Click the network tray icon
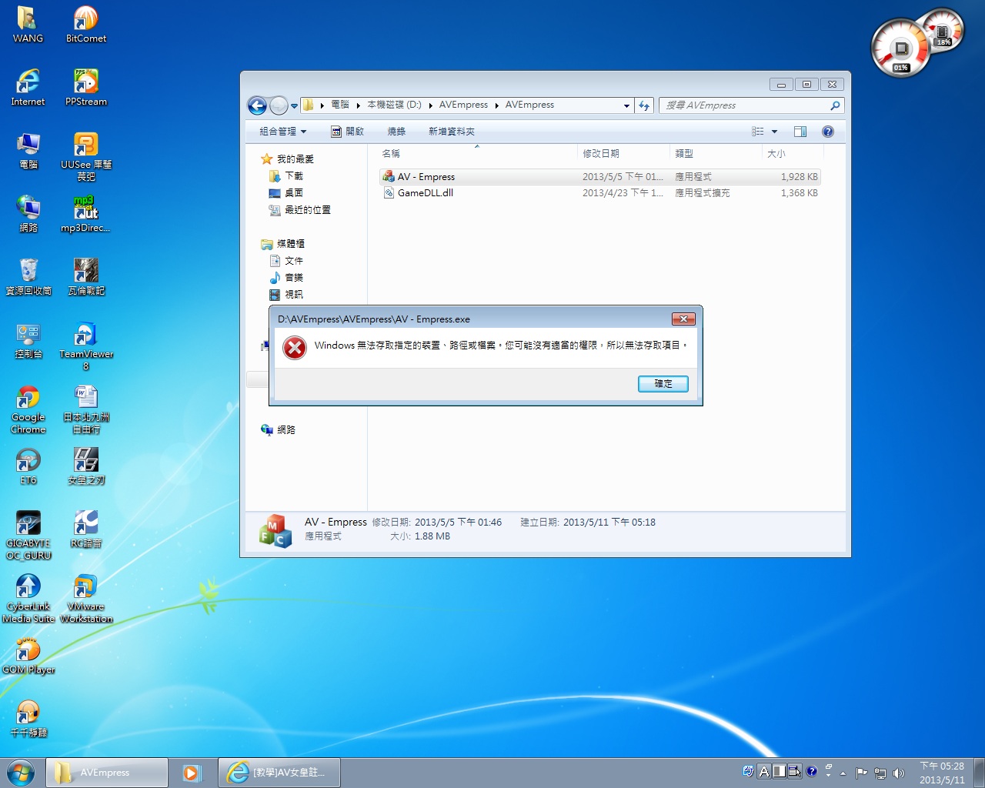The height and width of the screenshot is (788, 985). click(x=880, y=773)
